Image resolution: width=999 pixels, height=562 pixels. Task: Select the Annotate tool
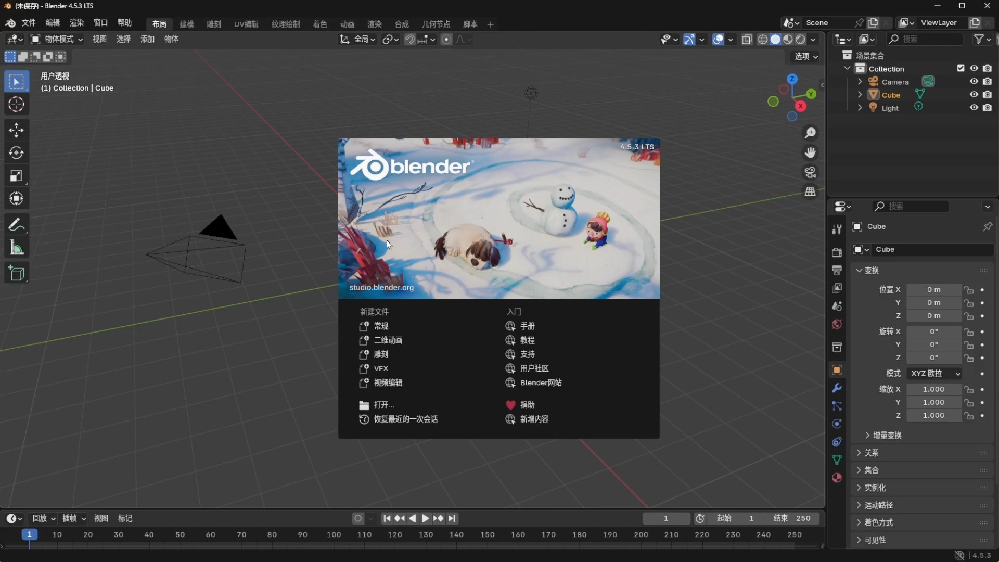pyautogui.click(x=16, y=225)
